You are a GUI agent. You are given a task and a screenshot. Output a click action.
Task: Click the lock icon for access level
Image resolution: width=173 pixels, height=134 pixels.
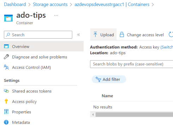122,34
